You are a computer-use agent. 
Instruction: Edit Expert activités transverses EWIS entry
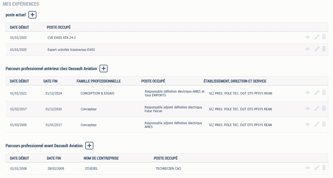coord(317,49)
